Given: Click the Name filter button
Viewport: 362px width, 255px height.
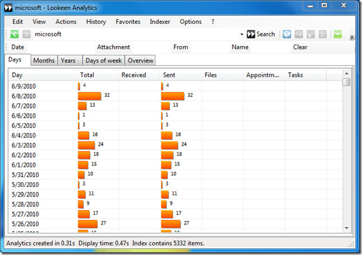Looking at the screenshot, I should coord(240,47).
